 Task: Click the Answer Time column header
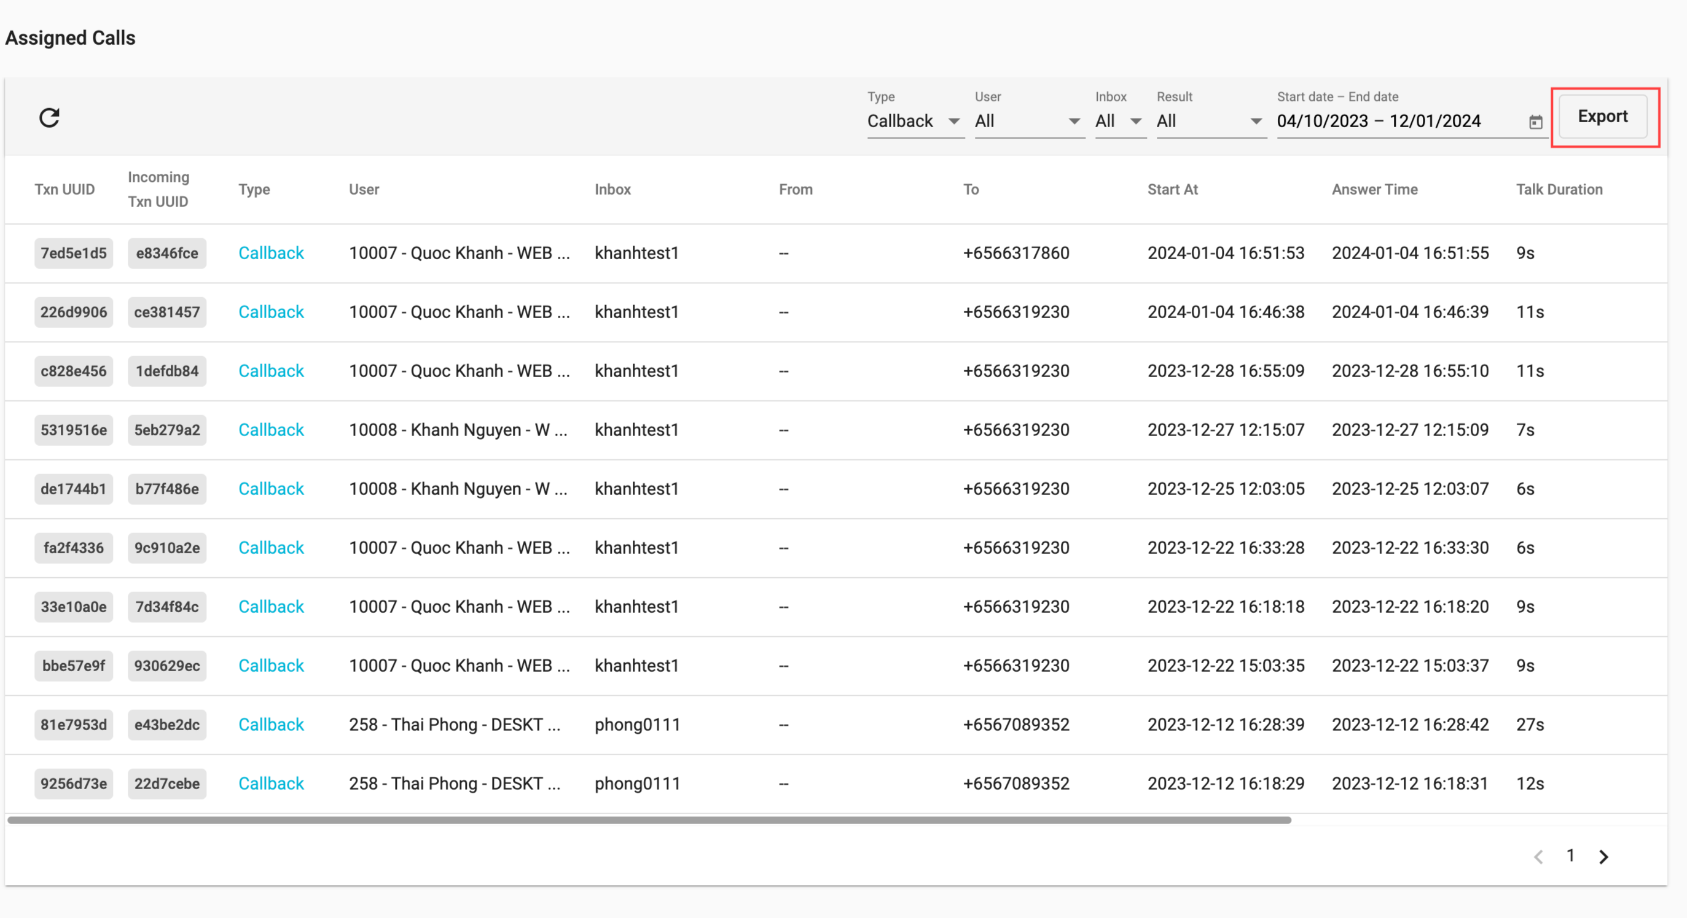click(x=1375, y=189)
